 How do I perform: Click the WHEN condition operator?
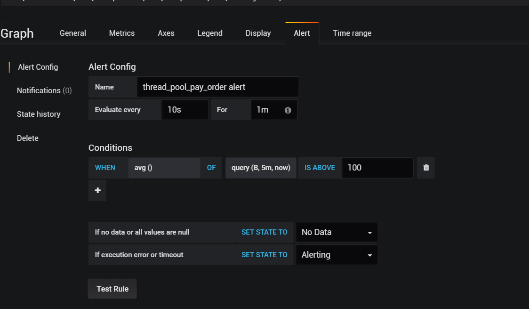(x=105, y=168)
